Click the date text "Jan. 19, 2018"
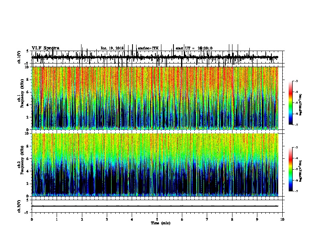The width and height of the screenshot is (318, 246). click(112, 48)
